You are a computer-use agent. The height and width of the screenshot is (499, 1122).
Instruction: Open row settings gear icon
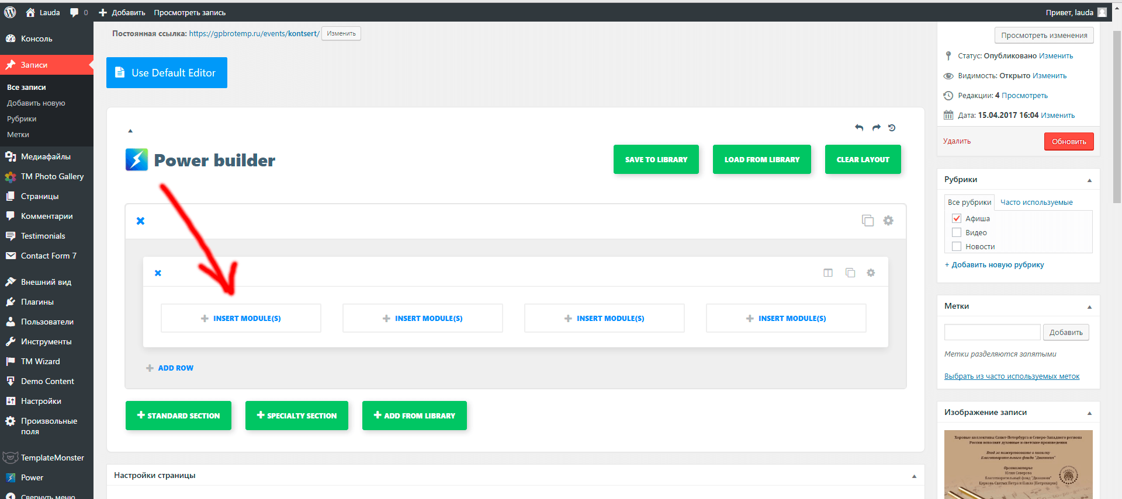click(x=871, y=273)
